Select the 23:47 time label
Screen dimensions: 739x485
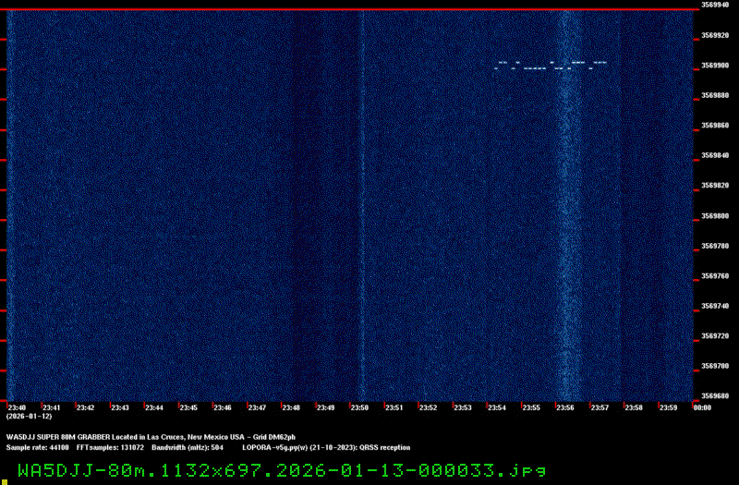257,407
